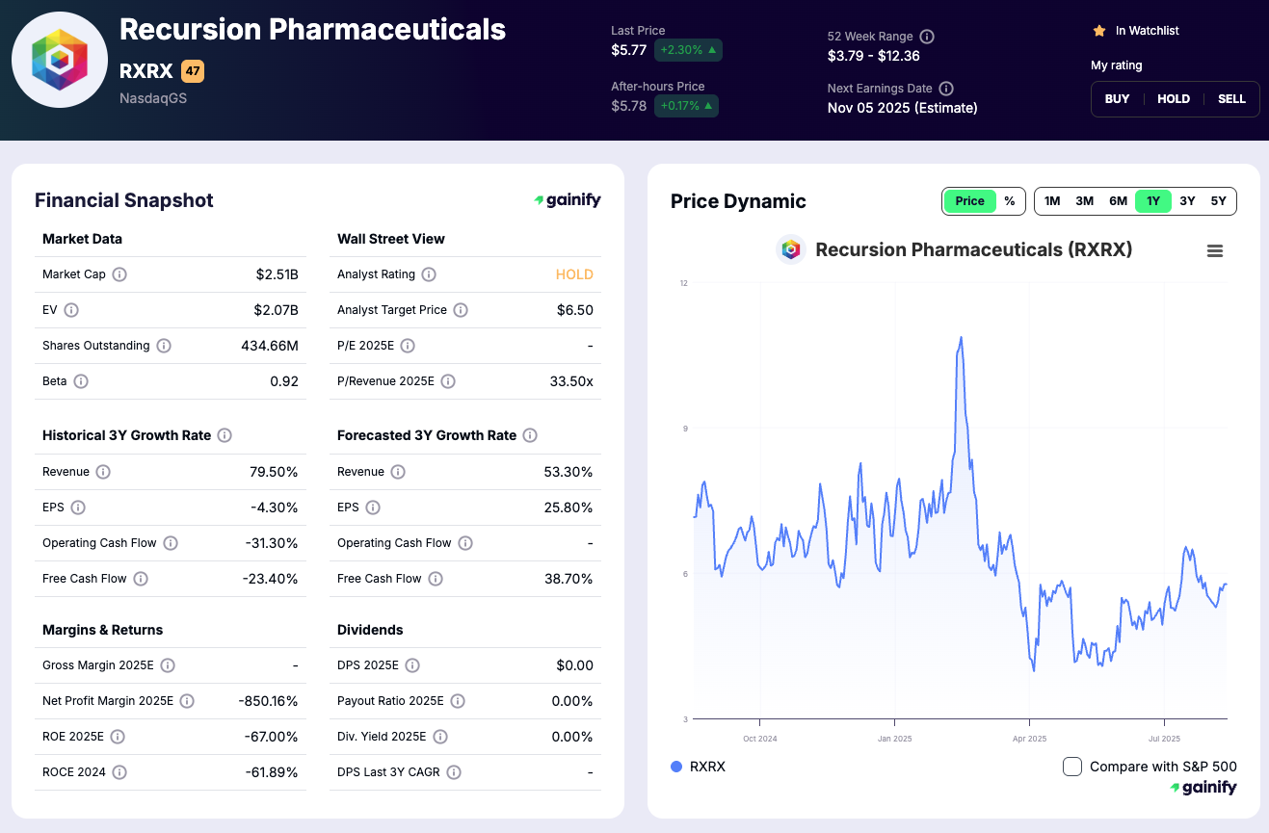Toggle the RXRX series legend item
The height and width of the screenshot is (833, 1269).
point(699,767)
